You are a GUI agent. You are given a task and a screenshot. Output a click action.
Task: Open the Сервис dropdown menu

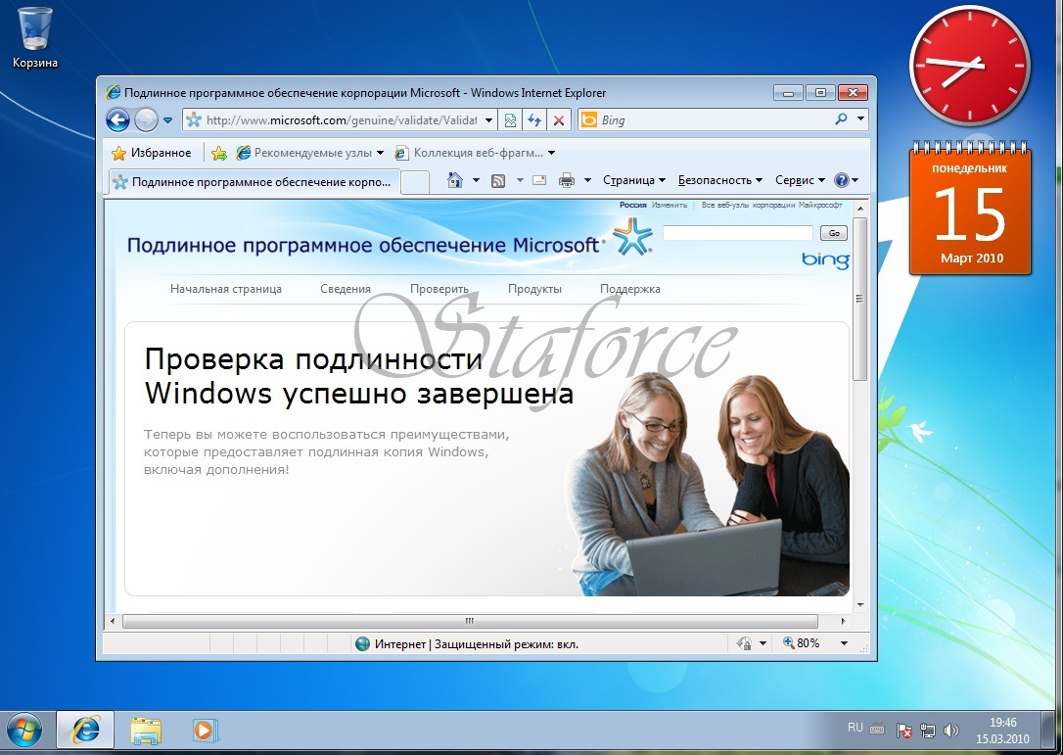(x=795, y=180)
